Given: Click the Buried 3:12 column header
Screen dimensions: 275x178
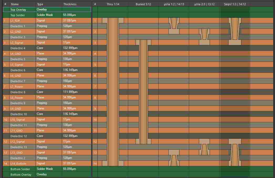Looking at the screenshot, I should pos(143,4).
